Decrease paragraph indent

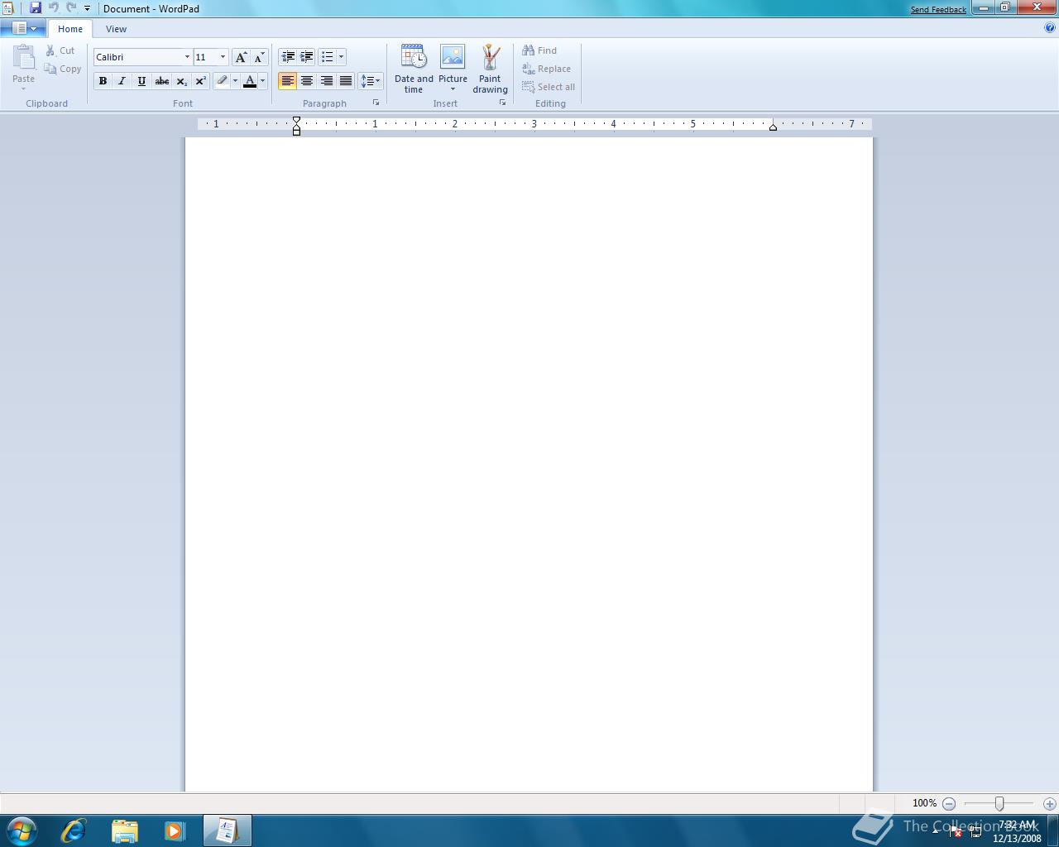(288, 57)
